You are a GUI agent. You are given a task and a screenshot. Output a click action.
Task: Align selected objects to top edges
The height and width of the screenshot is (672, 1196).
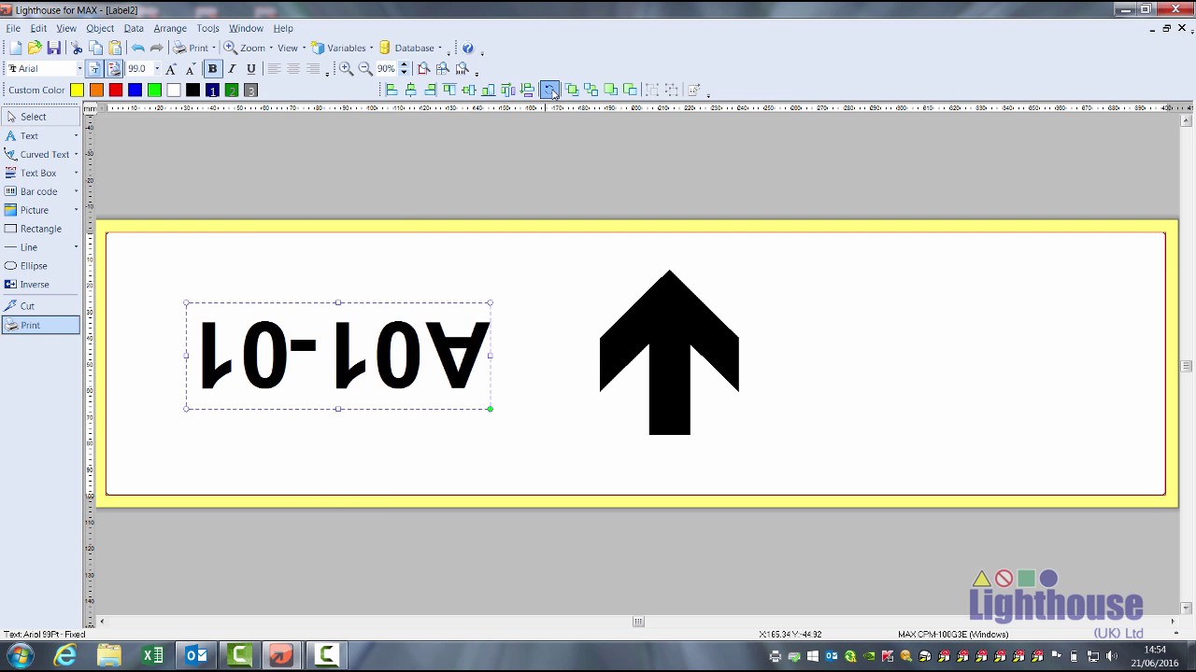click(449, 91)
